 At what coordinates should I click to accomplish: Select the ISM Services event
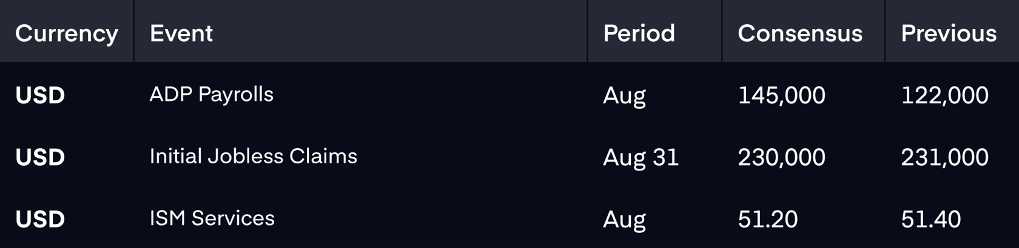click(212, 218)
